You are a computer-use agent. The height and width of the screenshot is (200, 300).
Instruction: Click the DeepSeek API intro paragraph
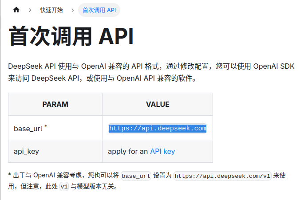click(x=151, y=72)
